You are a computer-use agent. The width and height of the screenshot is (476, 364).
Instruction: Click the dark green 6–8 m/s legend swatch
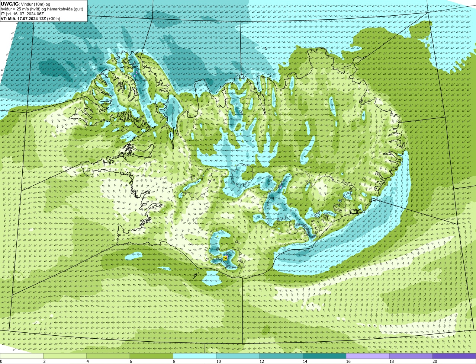[x=151, y=356]
